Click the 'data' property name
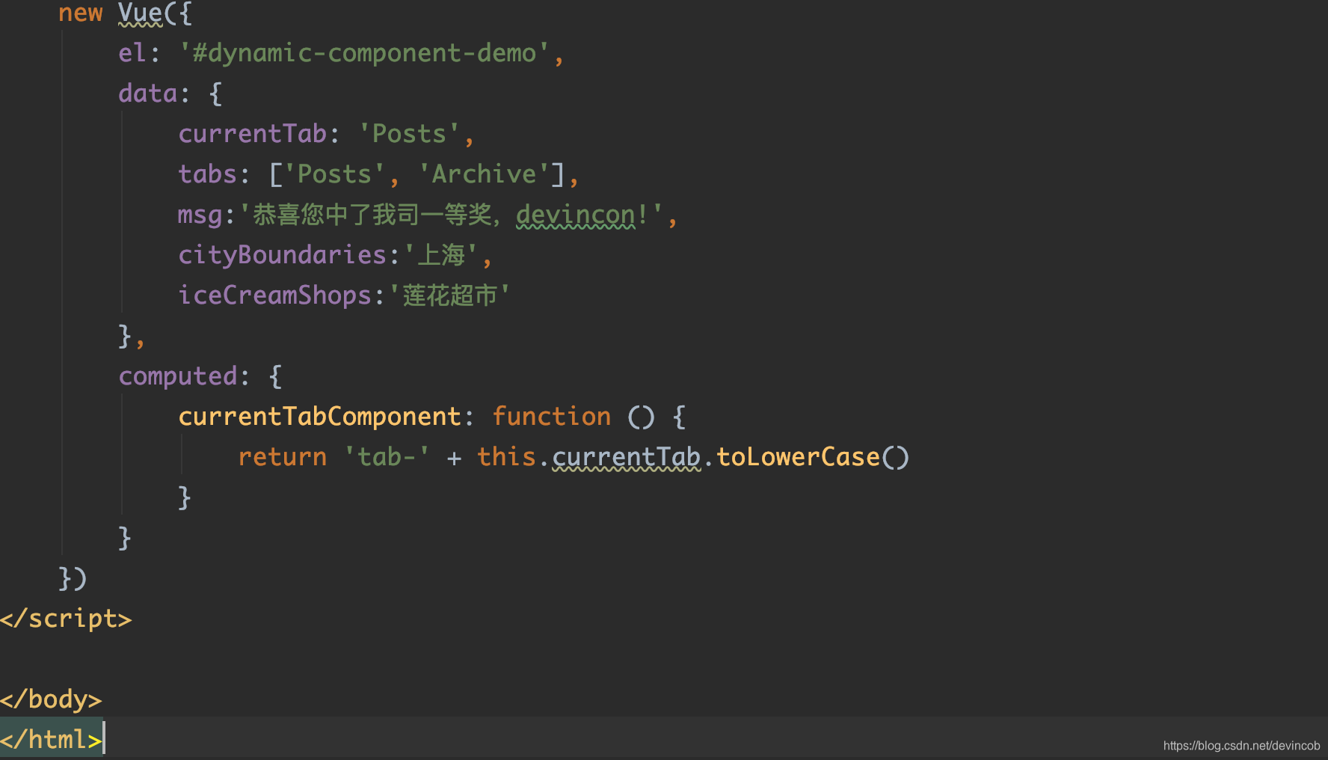Viewport: 1328px width, 760px height. coord(147,94)
